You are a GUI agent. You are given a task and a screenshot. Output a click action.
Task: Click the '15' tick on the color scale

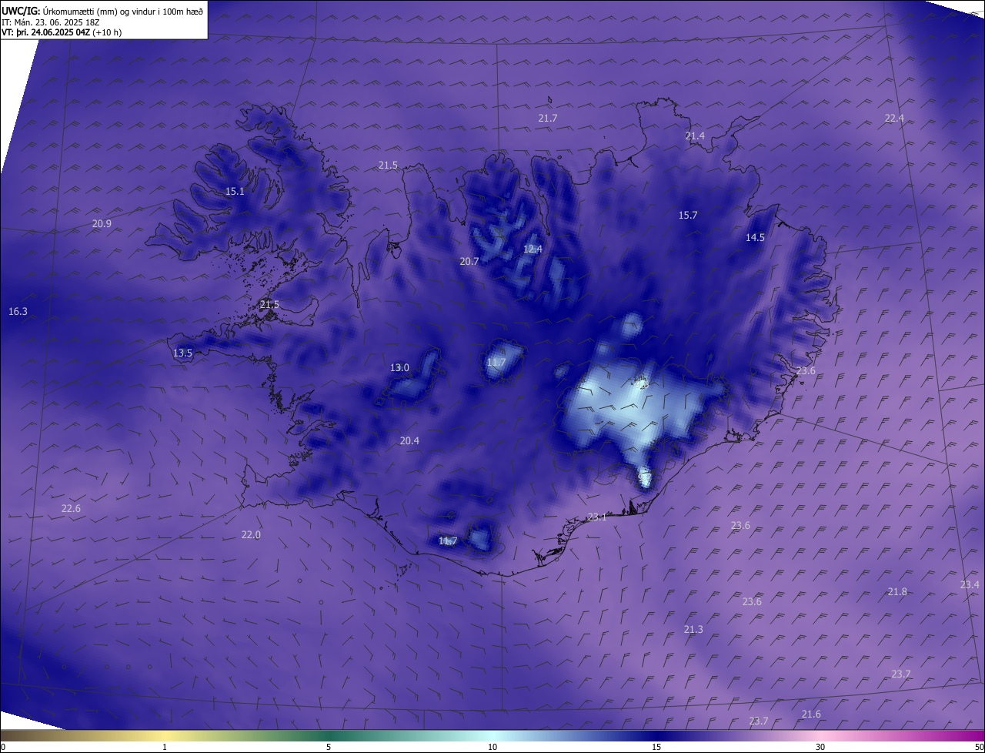(656, 747)
